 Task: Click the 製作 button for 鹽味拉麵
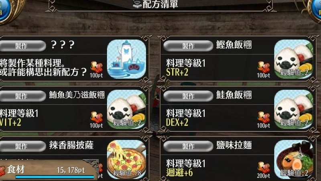click(188, 146)
